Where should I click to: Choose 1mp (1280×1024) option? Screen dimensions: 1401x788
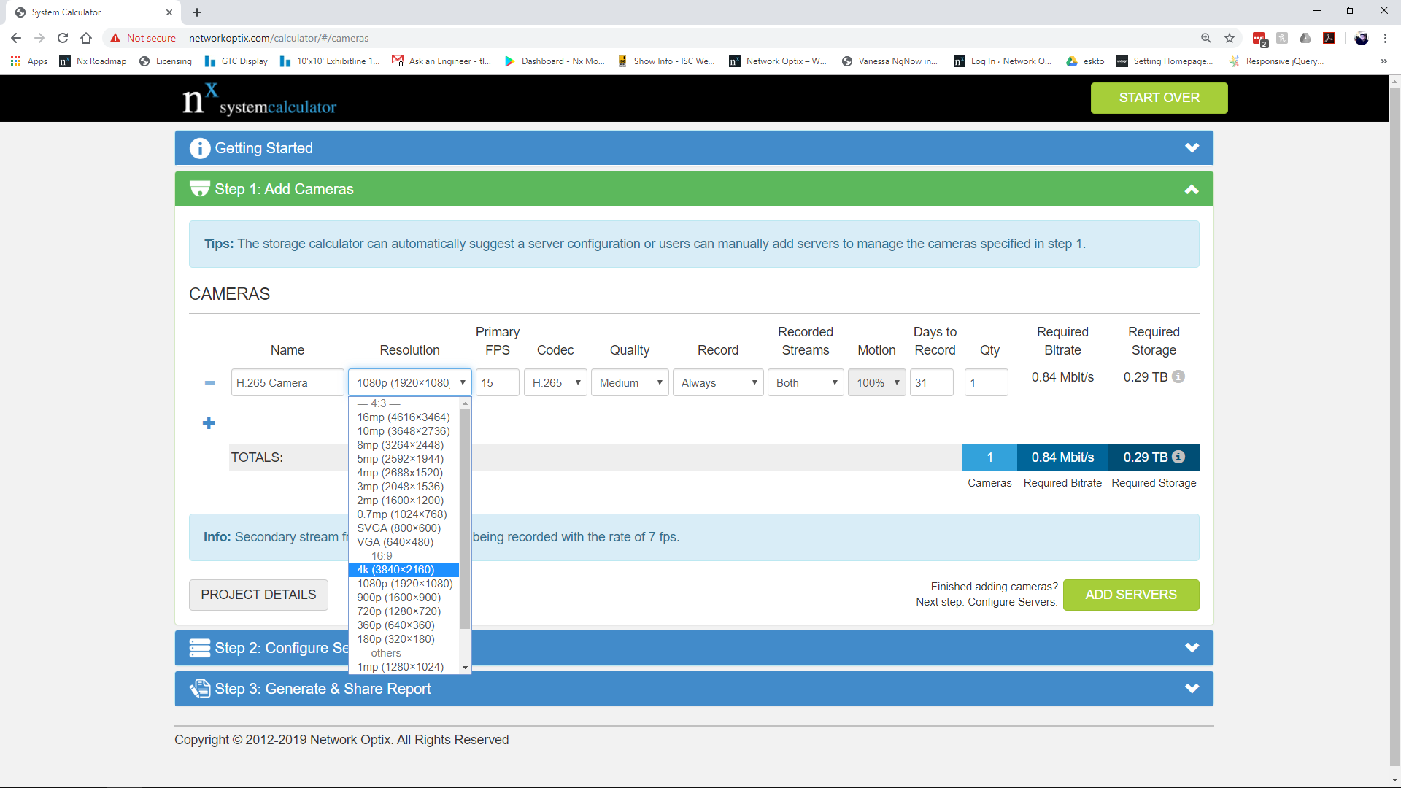404,667
